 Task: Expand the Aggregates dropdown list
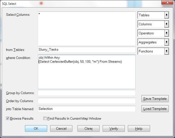[166, 42]
